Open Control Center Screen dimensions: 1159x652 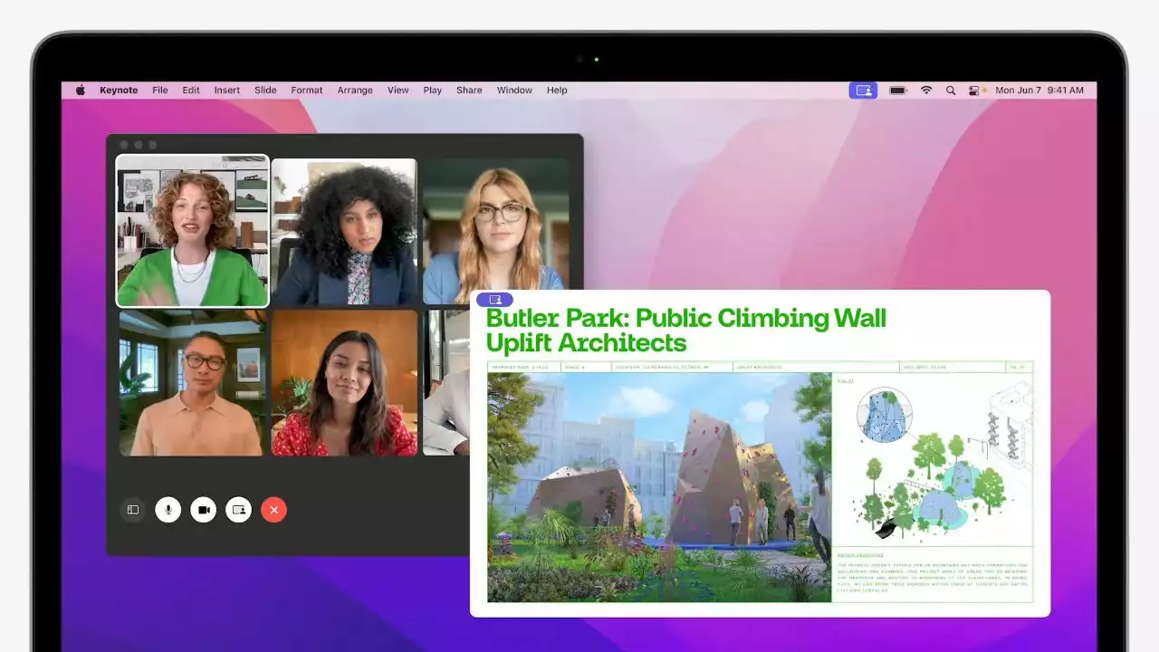(x=975, y=91)
